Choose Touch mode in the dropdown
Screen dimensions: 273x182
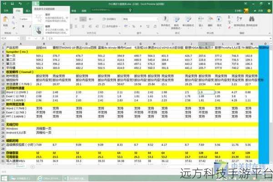point(51,30)
